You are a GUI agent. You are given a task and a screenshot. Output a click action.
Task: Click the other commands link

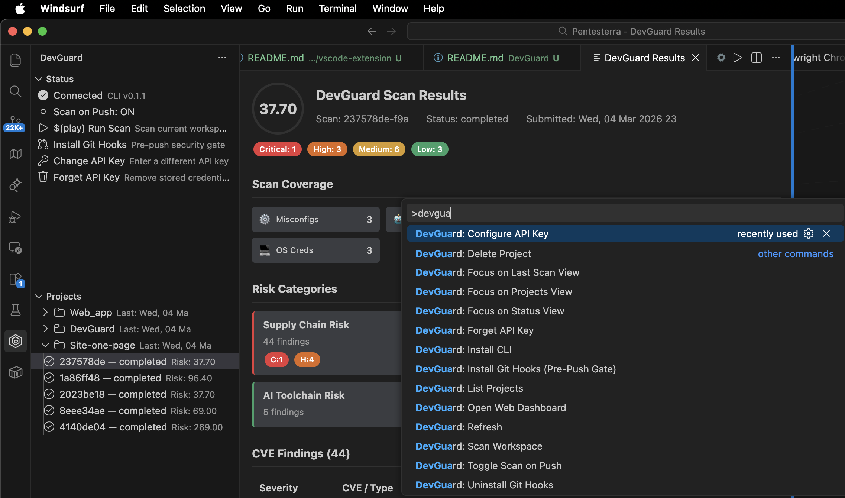coord(795,254)
